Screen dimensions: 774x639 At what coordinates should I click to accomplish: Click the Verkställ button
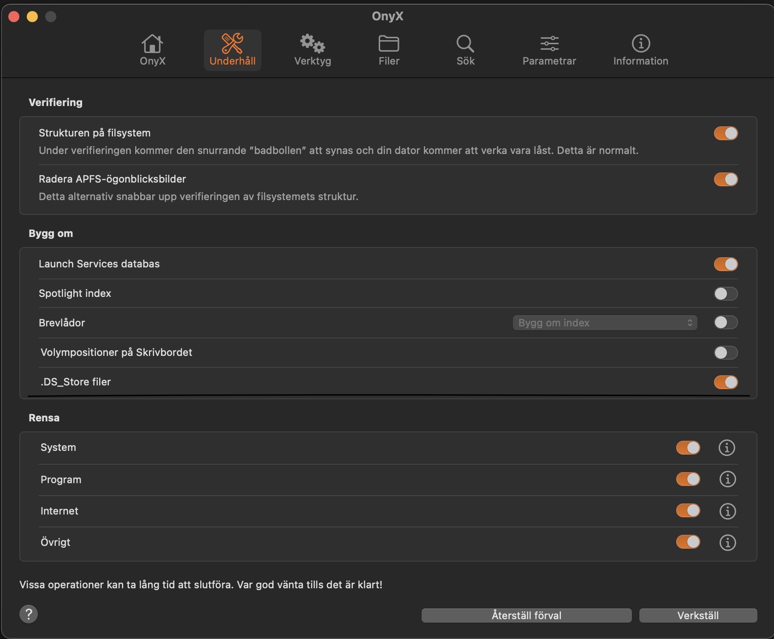coord(698,615)
